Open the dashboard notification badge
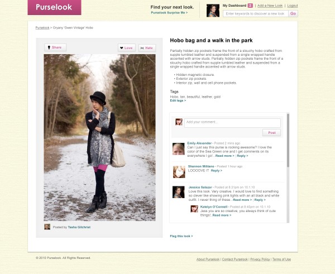This screenshot has height=274, width=335. tap(250, 6)
